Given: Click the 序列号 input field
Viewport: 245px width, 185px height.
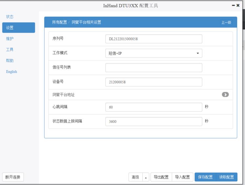Looking at the screenshot, I should click(153, 39).
